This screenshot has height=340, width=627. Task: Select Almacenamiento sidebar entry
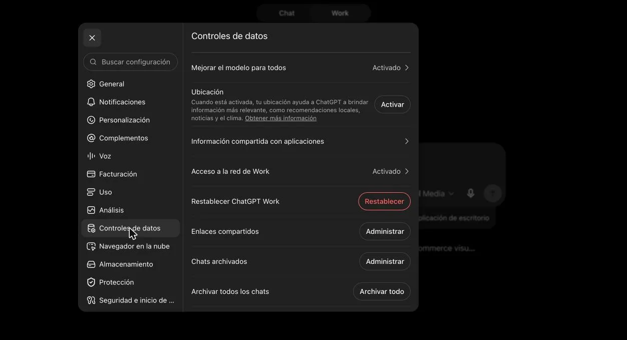(x=131, y=264)
